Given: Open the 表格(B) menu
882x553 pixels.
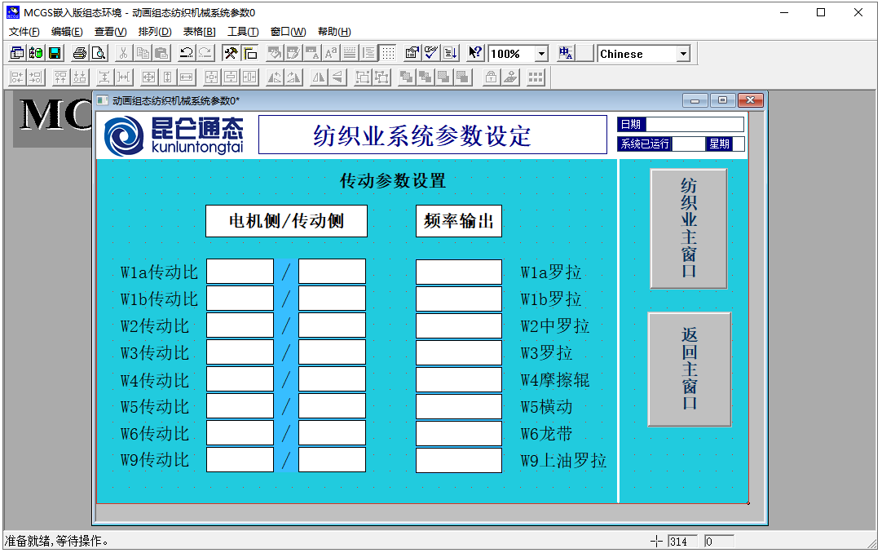Looking at the screenshot, I should click(x=199, y=32).
